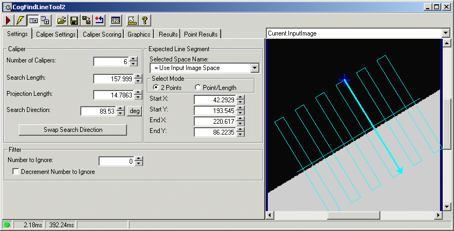Open the Selected Space Name dropdown
The image size is (454, 231).
(254, 68)
